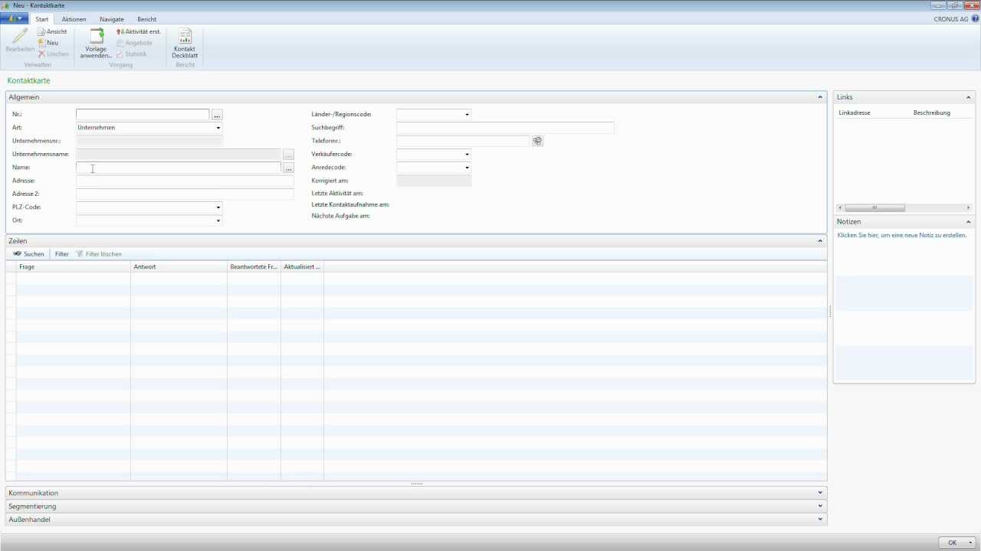Click the Kontaktkarte page title

pos(29,80)
